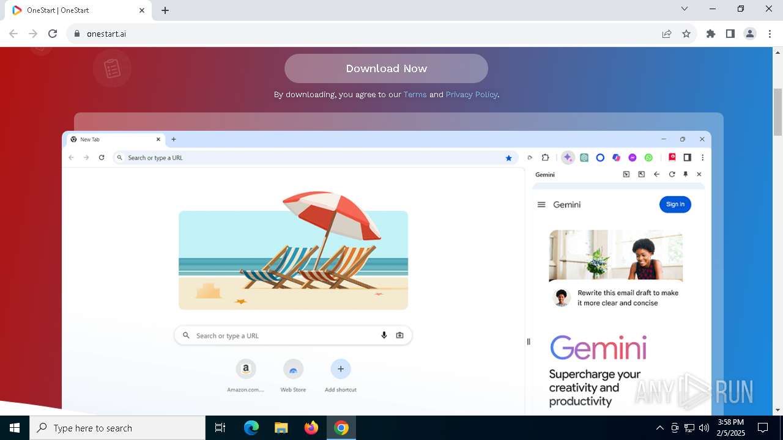Open Windows Task View
Image resolution: width=783 pixels, height=440 pixels.
point(220,428)
